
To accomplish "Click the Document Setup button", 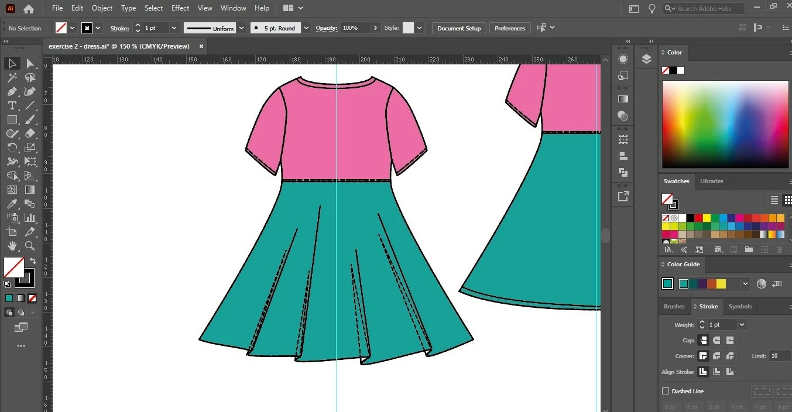I will pyautogui.click(x=459, y=28).
